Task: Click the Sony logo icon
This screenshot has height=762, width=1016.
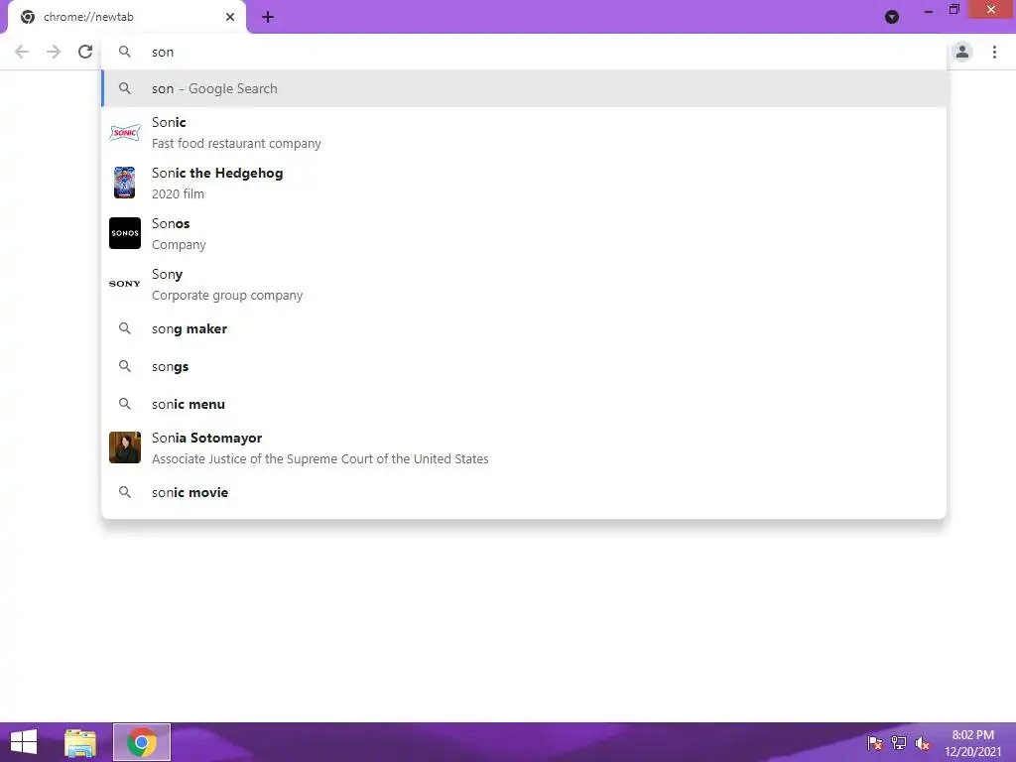Action: click(124, 284)
